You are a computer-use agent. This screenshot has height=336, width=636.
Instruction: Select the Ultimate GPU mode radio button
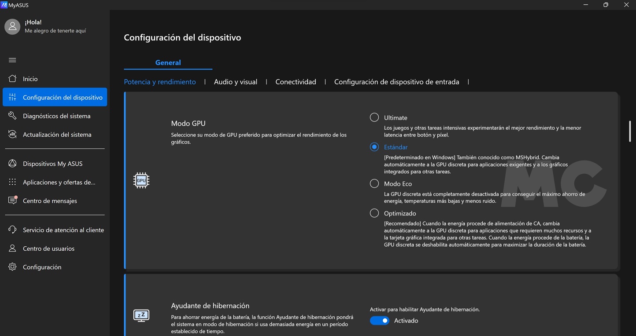coord(374,117)
